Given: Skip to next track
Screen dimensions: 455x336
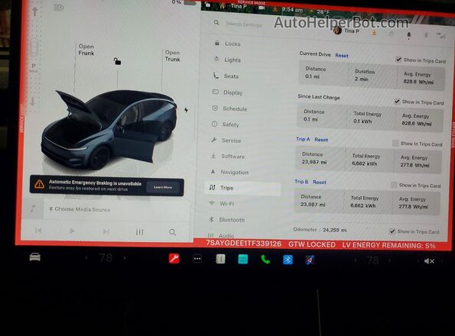Looking at the screenshot, I should [106, 231].
